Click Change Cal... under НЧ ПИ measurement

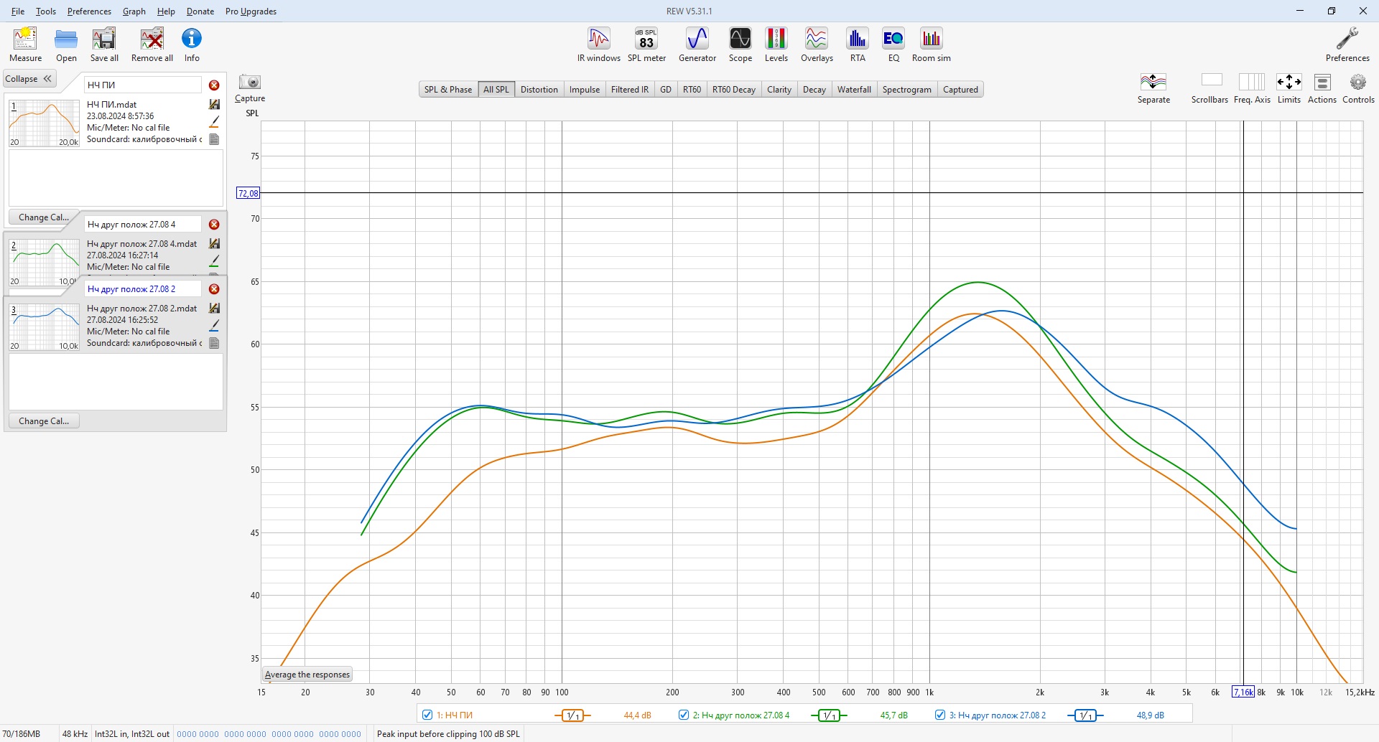click(x=44, y=217)
